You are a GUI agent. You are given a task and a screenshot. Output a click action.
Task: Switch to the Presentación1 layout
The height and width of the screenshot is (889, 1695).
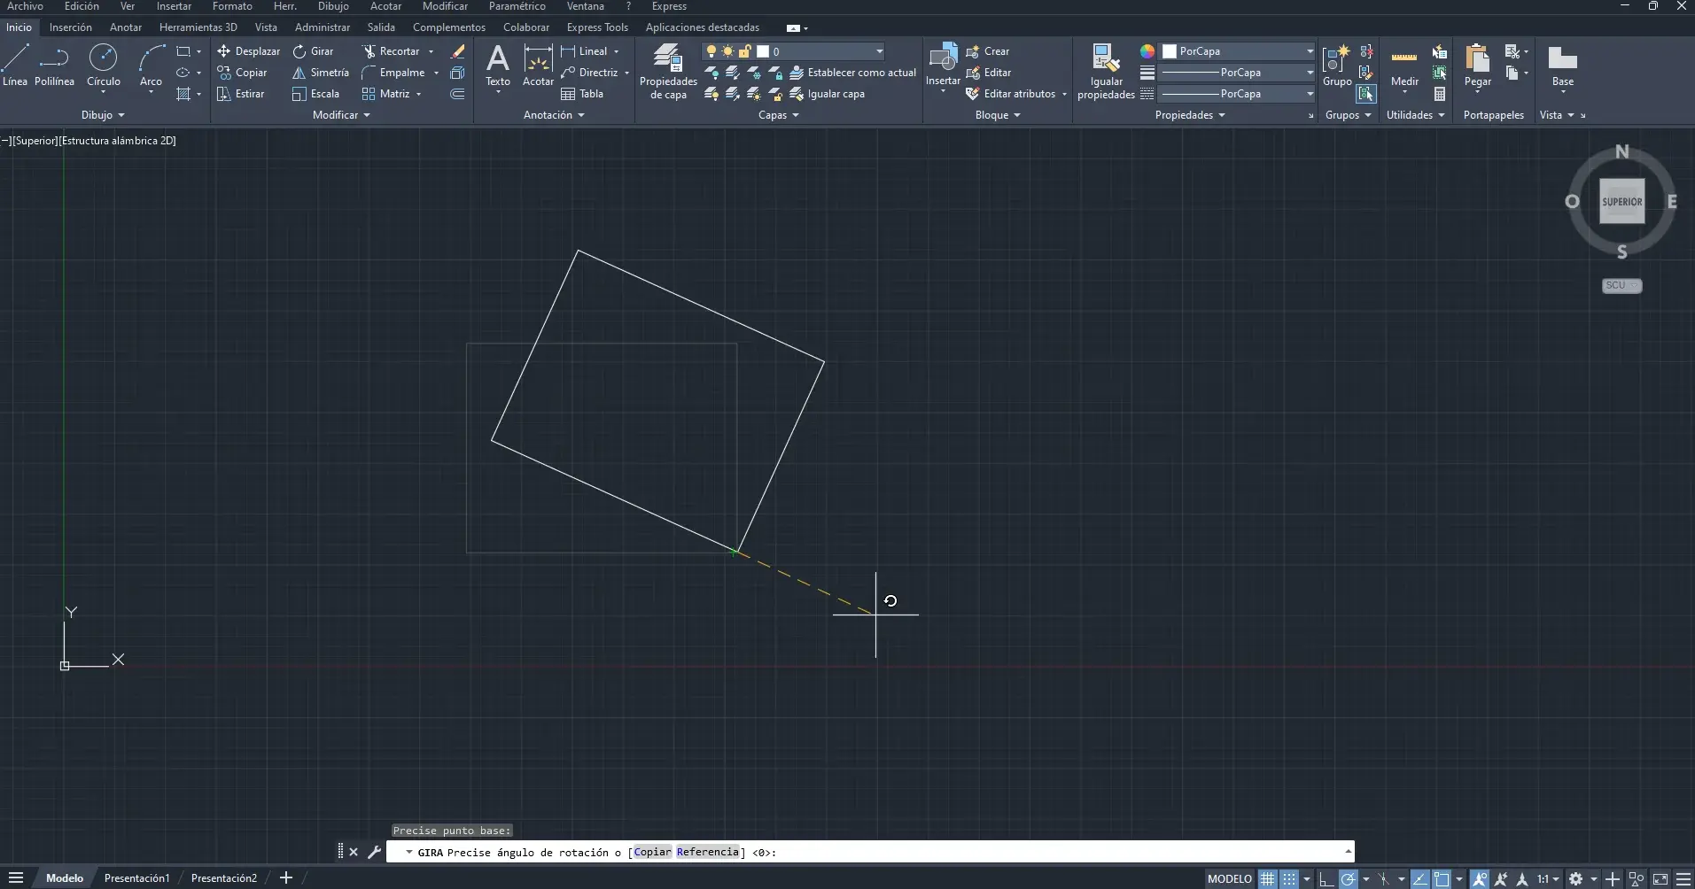point(136,877)
